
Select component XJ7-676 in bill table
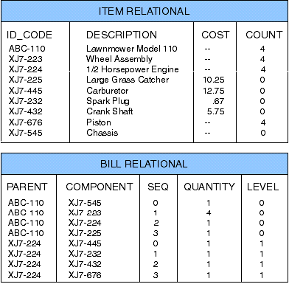tap(85, 274)
